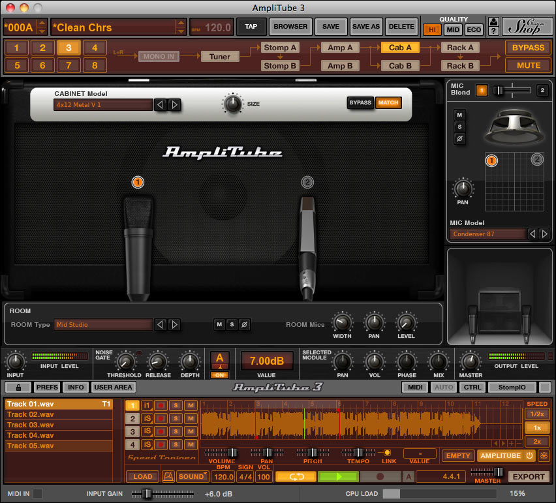Open the PREFS tab
The height and width of the screenshot is (503, 556).
pyautogui.click(x=46, y=387)
